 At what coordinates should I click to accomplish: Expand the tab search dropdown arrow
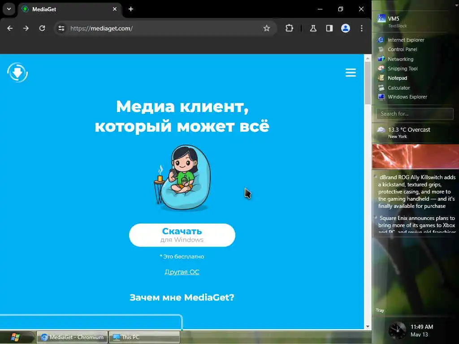coord(9,9)
